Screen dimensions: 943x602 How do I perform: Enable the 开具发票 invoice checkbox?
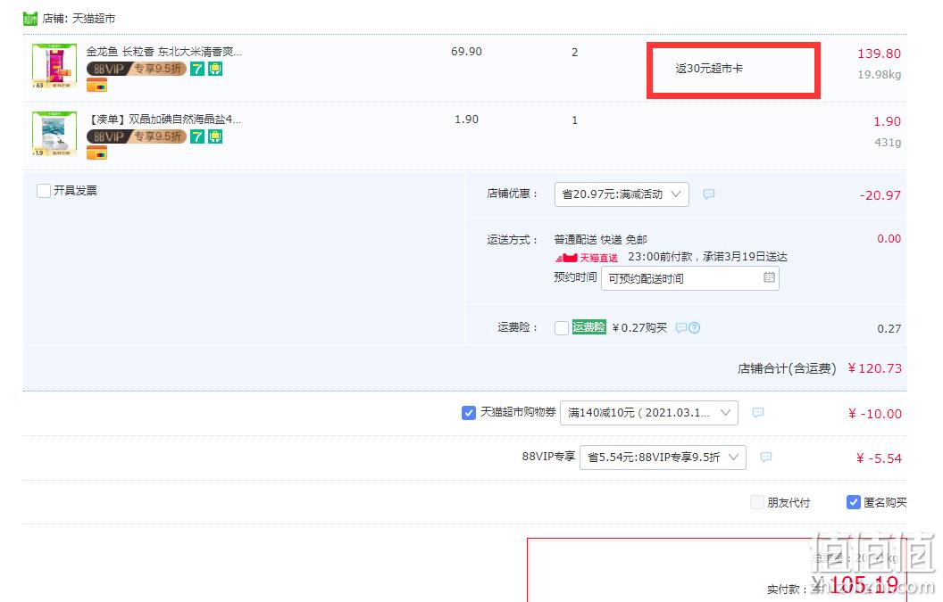[43, 191]
